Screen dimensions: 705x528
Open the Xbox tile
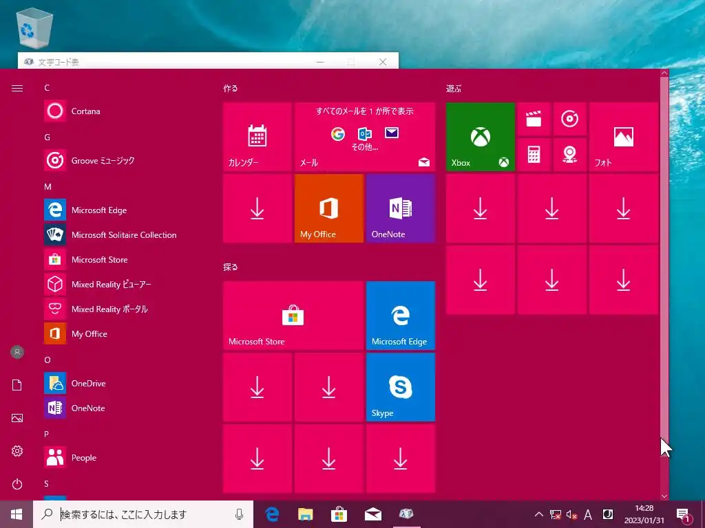(x=480, y=137)
